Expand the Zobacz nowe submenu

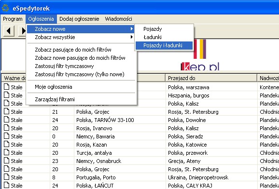[80, 29]
